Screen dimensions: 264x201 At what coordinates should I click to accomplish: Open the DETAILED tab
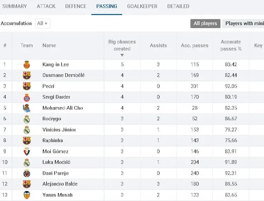tap(178, 7)
